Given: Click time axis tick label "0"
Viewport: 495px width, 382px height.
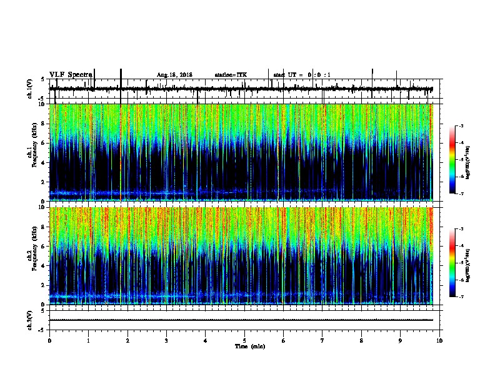Looking at the screenshot, I should point(49,341).
